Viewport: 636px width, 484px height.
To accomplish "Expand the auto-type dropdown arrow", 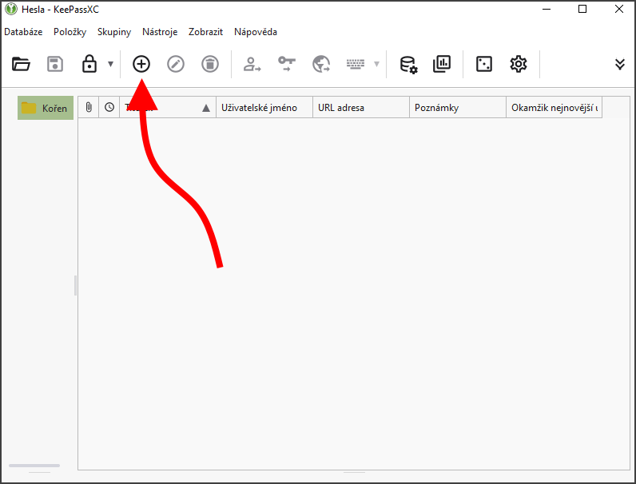I will click(376, 64).
